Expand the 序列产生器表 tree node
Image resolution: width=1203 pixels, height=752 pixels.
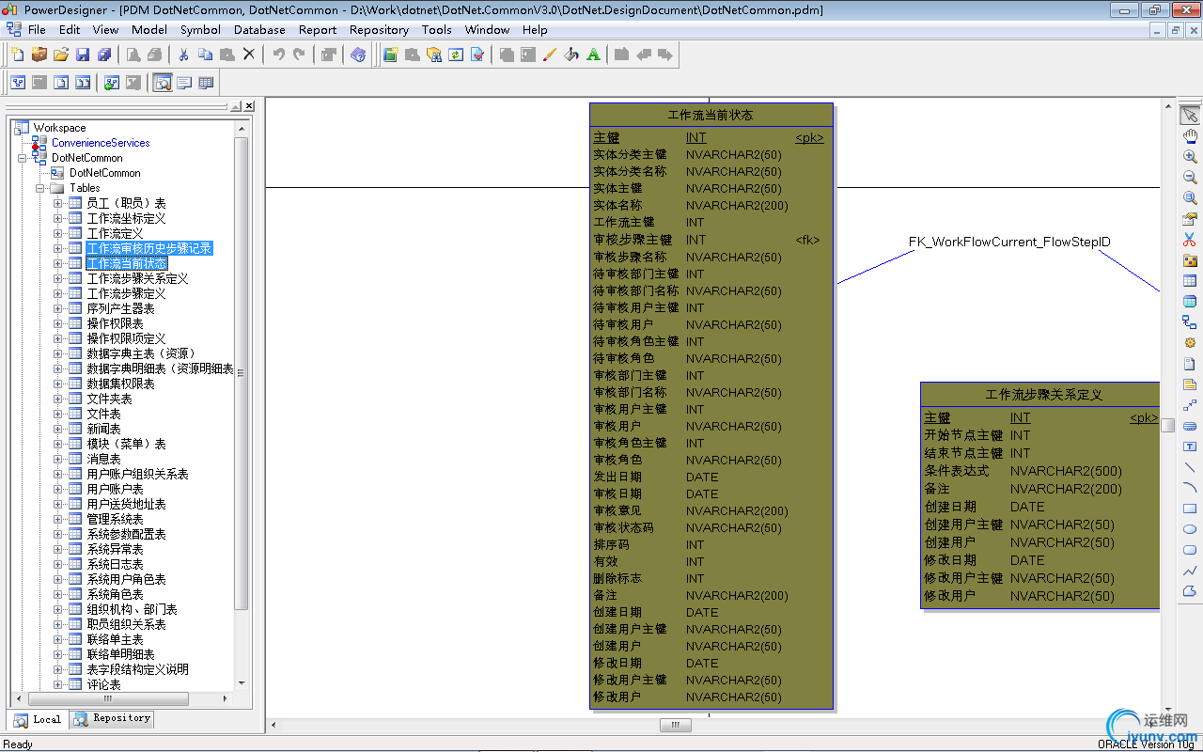tap(58, 308)
